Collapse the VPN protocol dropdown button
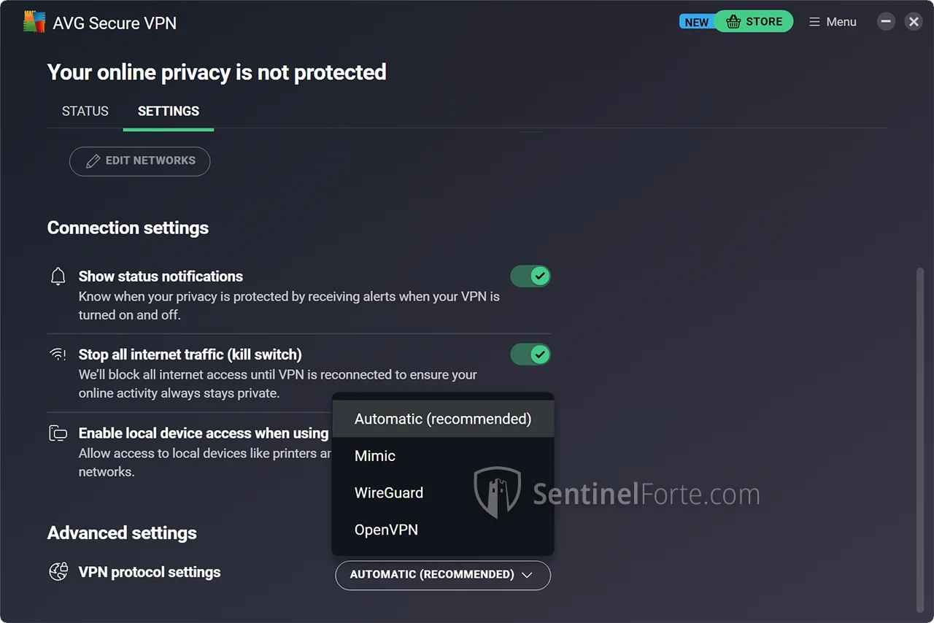The image size is (934, 623). tap(442, 575)
